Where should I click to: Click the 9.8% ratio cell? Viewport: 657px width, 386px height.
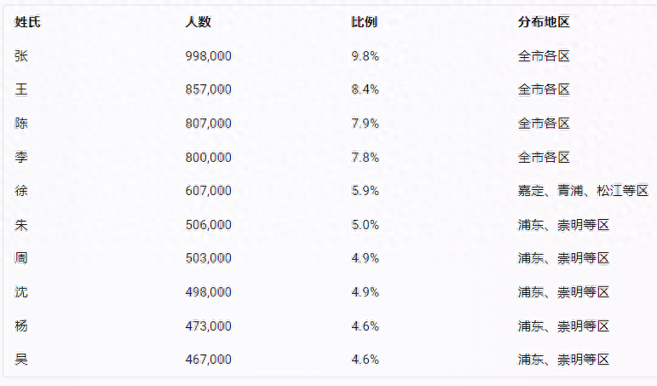(365, 56)
